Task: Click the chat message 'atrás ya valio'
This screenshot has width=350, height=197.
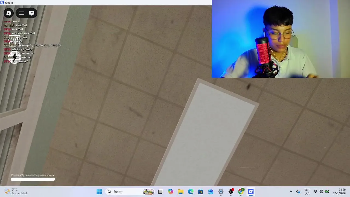Action: (x=22, y=49)
